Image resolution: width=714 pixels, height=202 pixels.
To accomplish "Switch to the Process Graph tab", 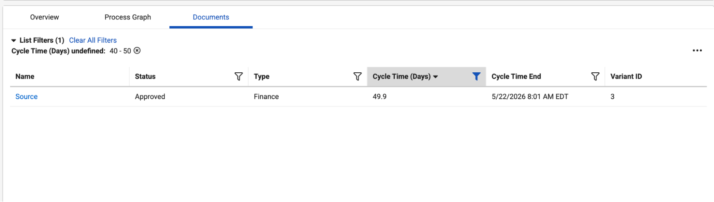I will [128, 17].
